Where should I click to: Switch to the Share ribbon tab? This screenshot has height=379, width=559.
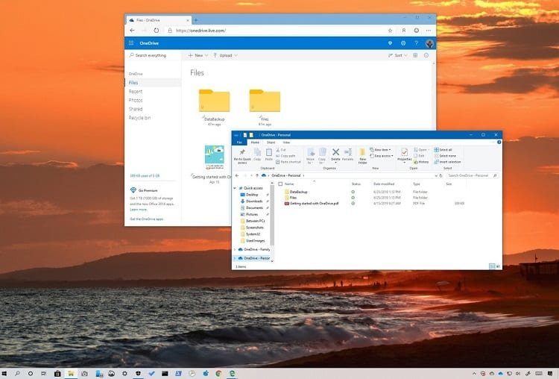coord(271,142)
